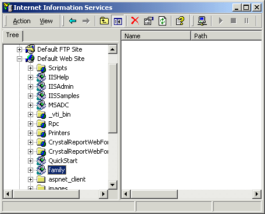Click the Default FTP Site icon
The width and height of the screenshot is (265, 214).
pos(30,49)
